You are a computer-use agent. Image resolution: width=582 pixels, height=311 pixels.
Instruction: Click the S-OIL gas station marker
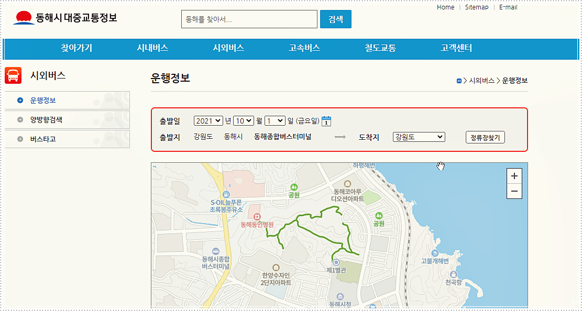click(227, 194)
